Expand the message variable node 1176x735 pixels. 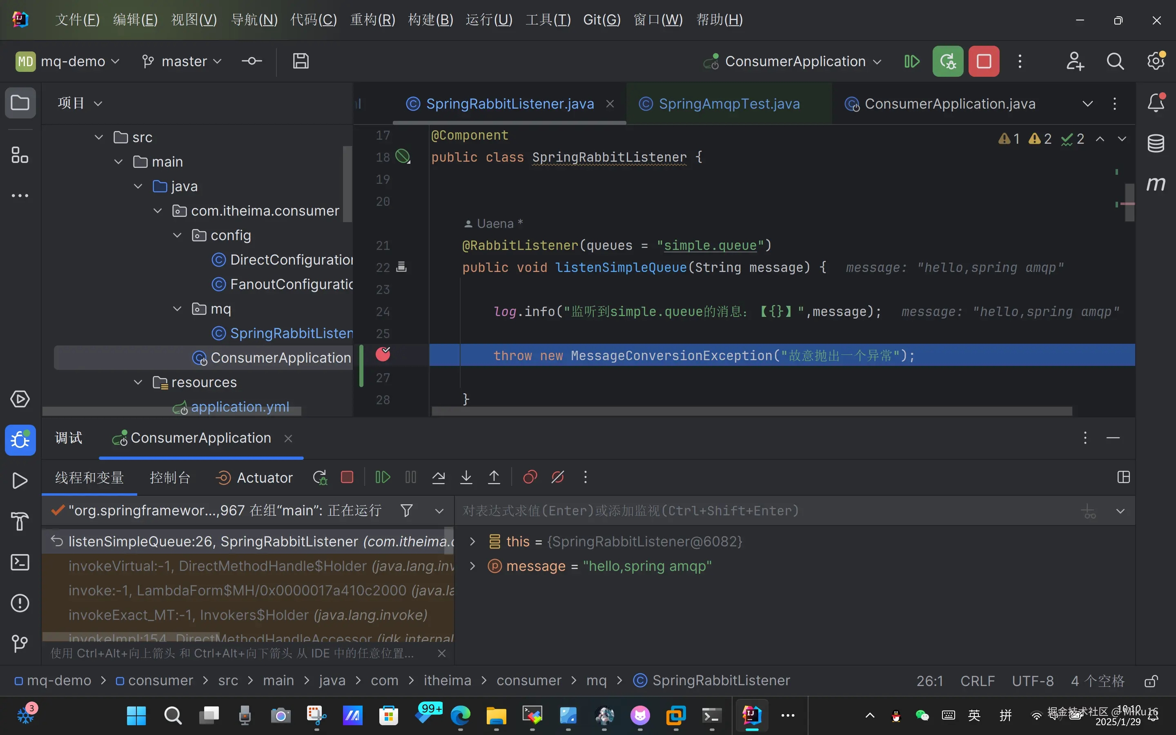472,566
